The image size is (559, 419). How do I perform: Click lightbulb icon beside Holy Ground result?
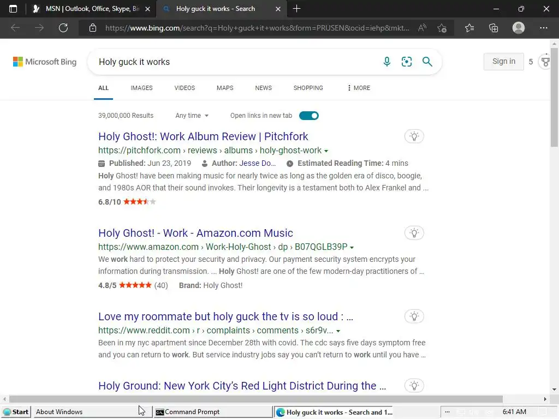414,386
